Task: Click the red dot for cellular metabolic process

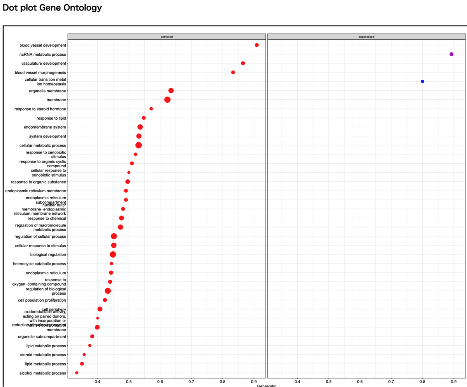Action: (x=139, y=145)
